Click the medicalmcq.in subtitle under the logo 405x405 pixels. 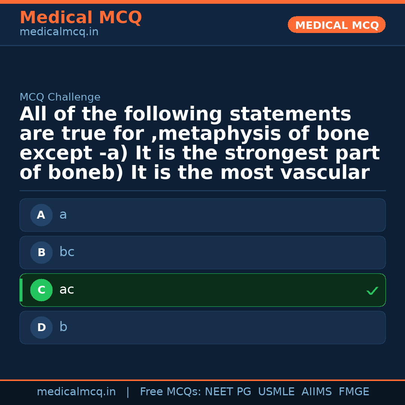(58, 31)
